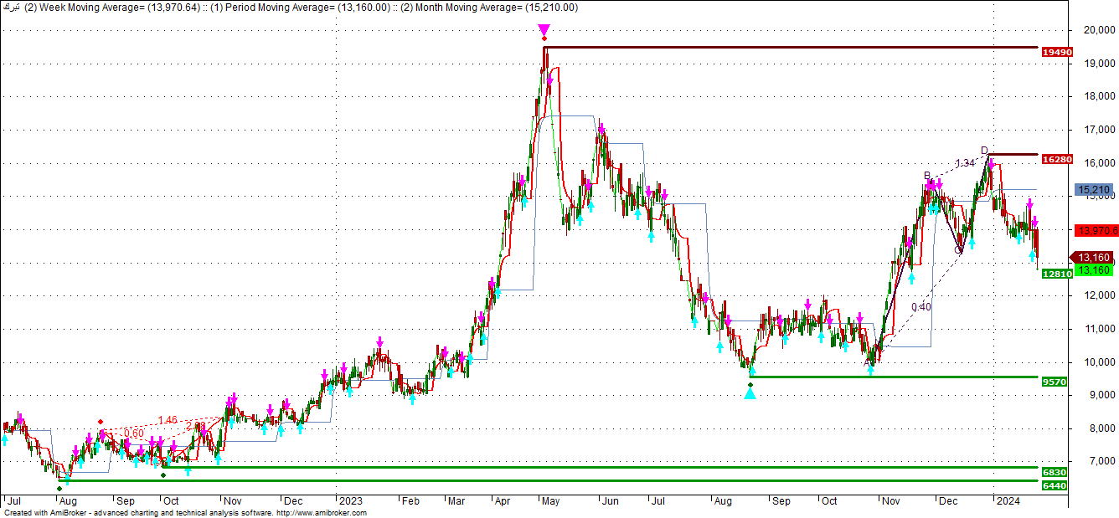Click the large magenta down-triangle above the peak
Viewport: 1119px width, 518px height.
(x=544, y=30)
